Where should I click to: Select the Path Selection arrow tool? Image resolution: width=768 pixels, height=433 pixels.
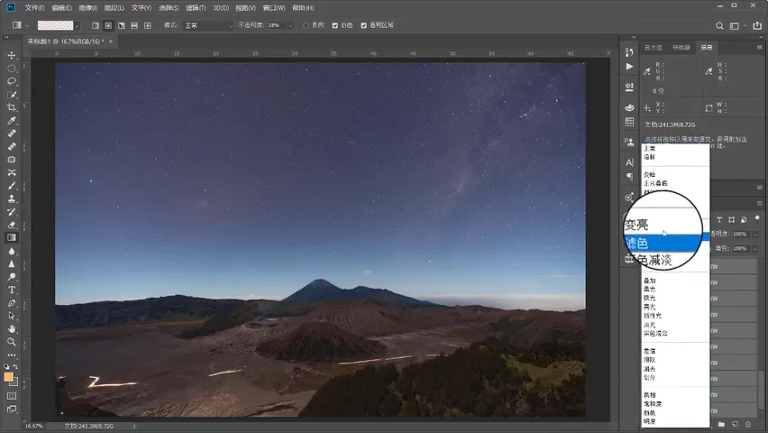point(12,316)
